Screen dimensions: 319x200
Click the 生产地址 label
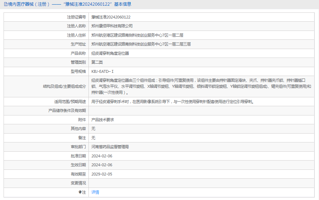point(78,44)
